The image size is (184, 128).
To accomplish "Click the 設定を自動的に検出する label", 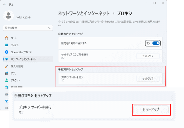I will tap(74, 43).
